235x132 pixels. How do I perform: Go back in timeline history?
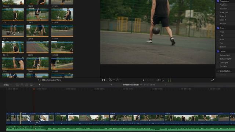[111, 85]
